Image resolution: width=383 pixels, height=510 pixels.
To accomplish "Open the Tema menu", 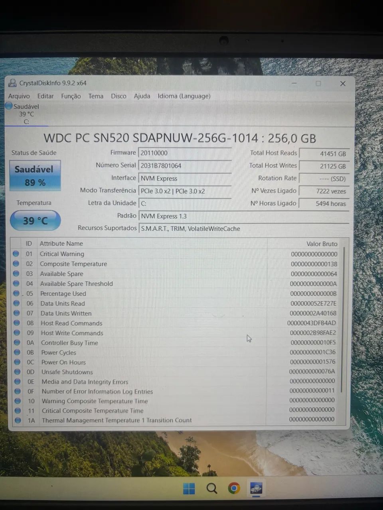I will coord(96,96).
